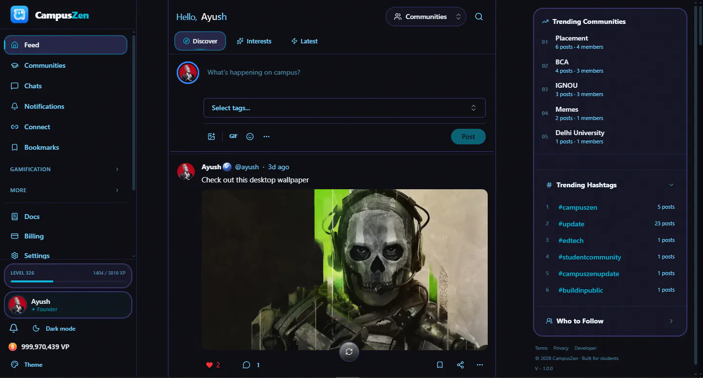Open the #studentcommunity hashtag
The width and height of the screenshot is (703, 378).
click(x=590, y=257)
